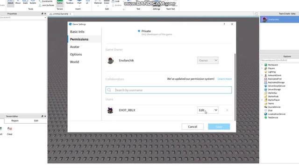Viewport: 299px width, 168px height.
Task: Select the ReplicatedStorage icon
Action: click(x=266, y=83)
